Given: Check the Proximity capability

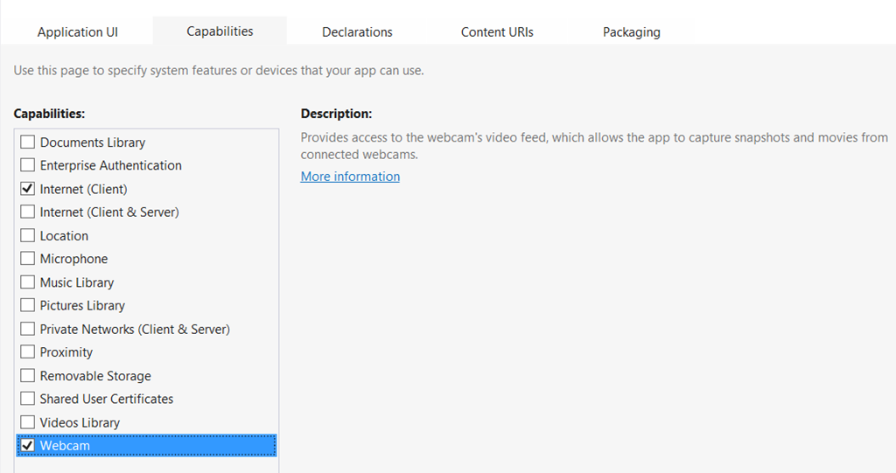Looking at the screenshot, I should (28, 352).
